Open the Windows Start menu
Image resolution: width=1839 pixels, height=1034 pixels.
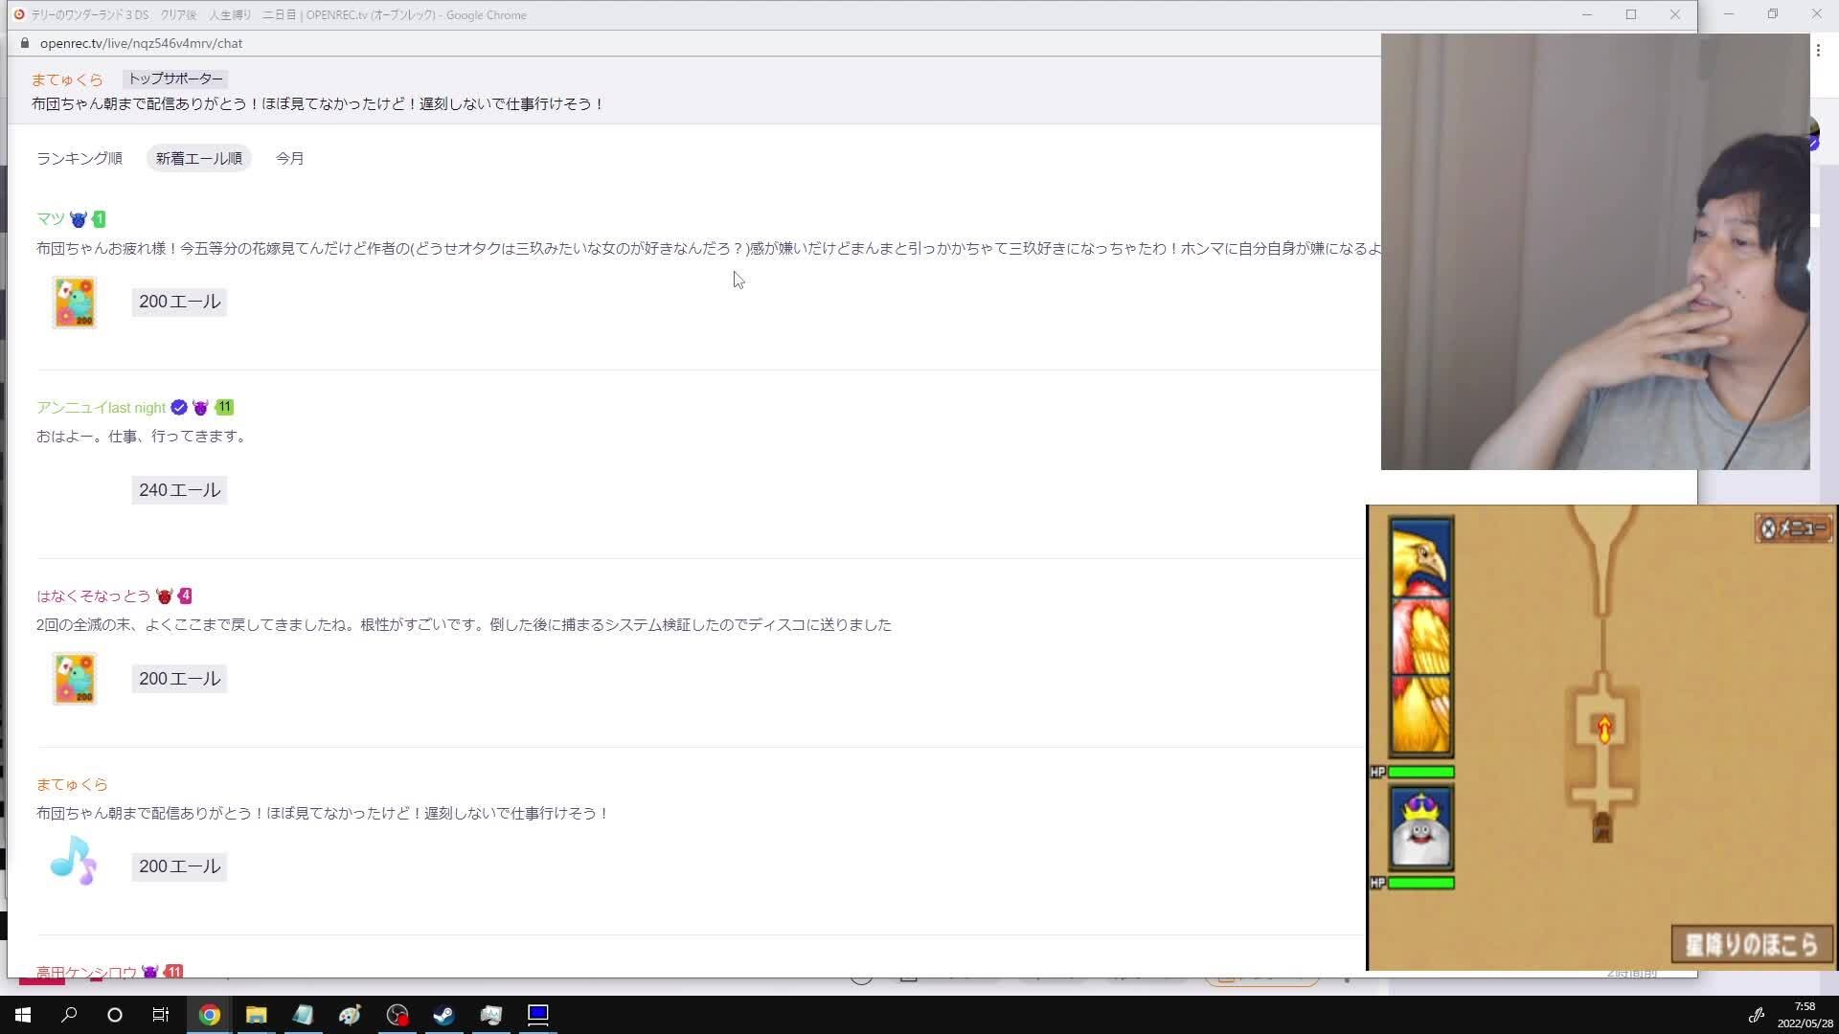(23, 1015)
